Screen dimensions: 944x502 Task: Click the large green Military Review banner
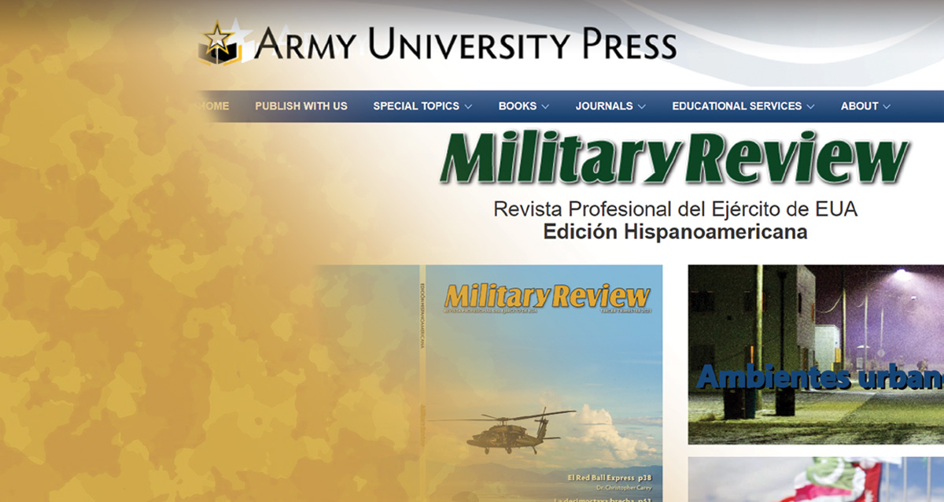pyautogui.click(x=674, y=160)
